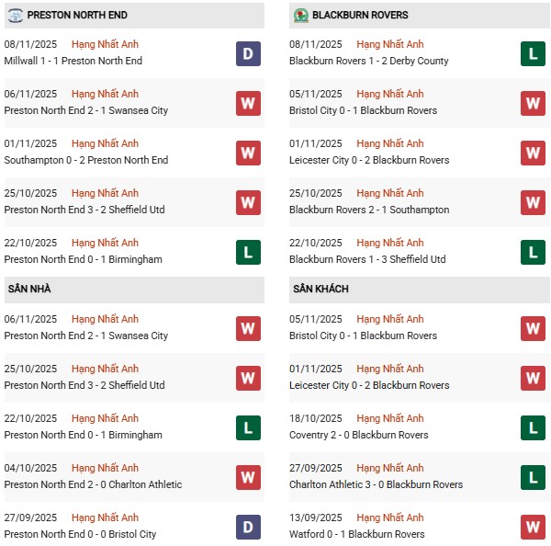Select the W badge beside Watford result
The width and height of the screenshot is (551, 546).
[533, 527]
